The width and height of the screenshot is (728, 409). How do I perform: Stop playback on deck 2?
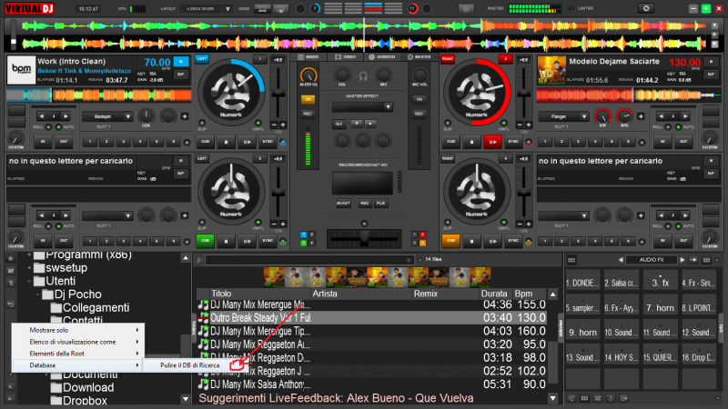pos(471,142)
